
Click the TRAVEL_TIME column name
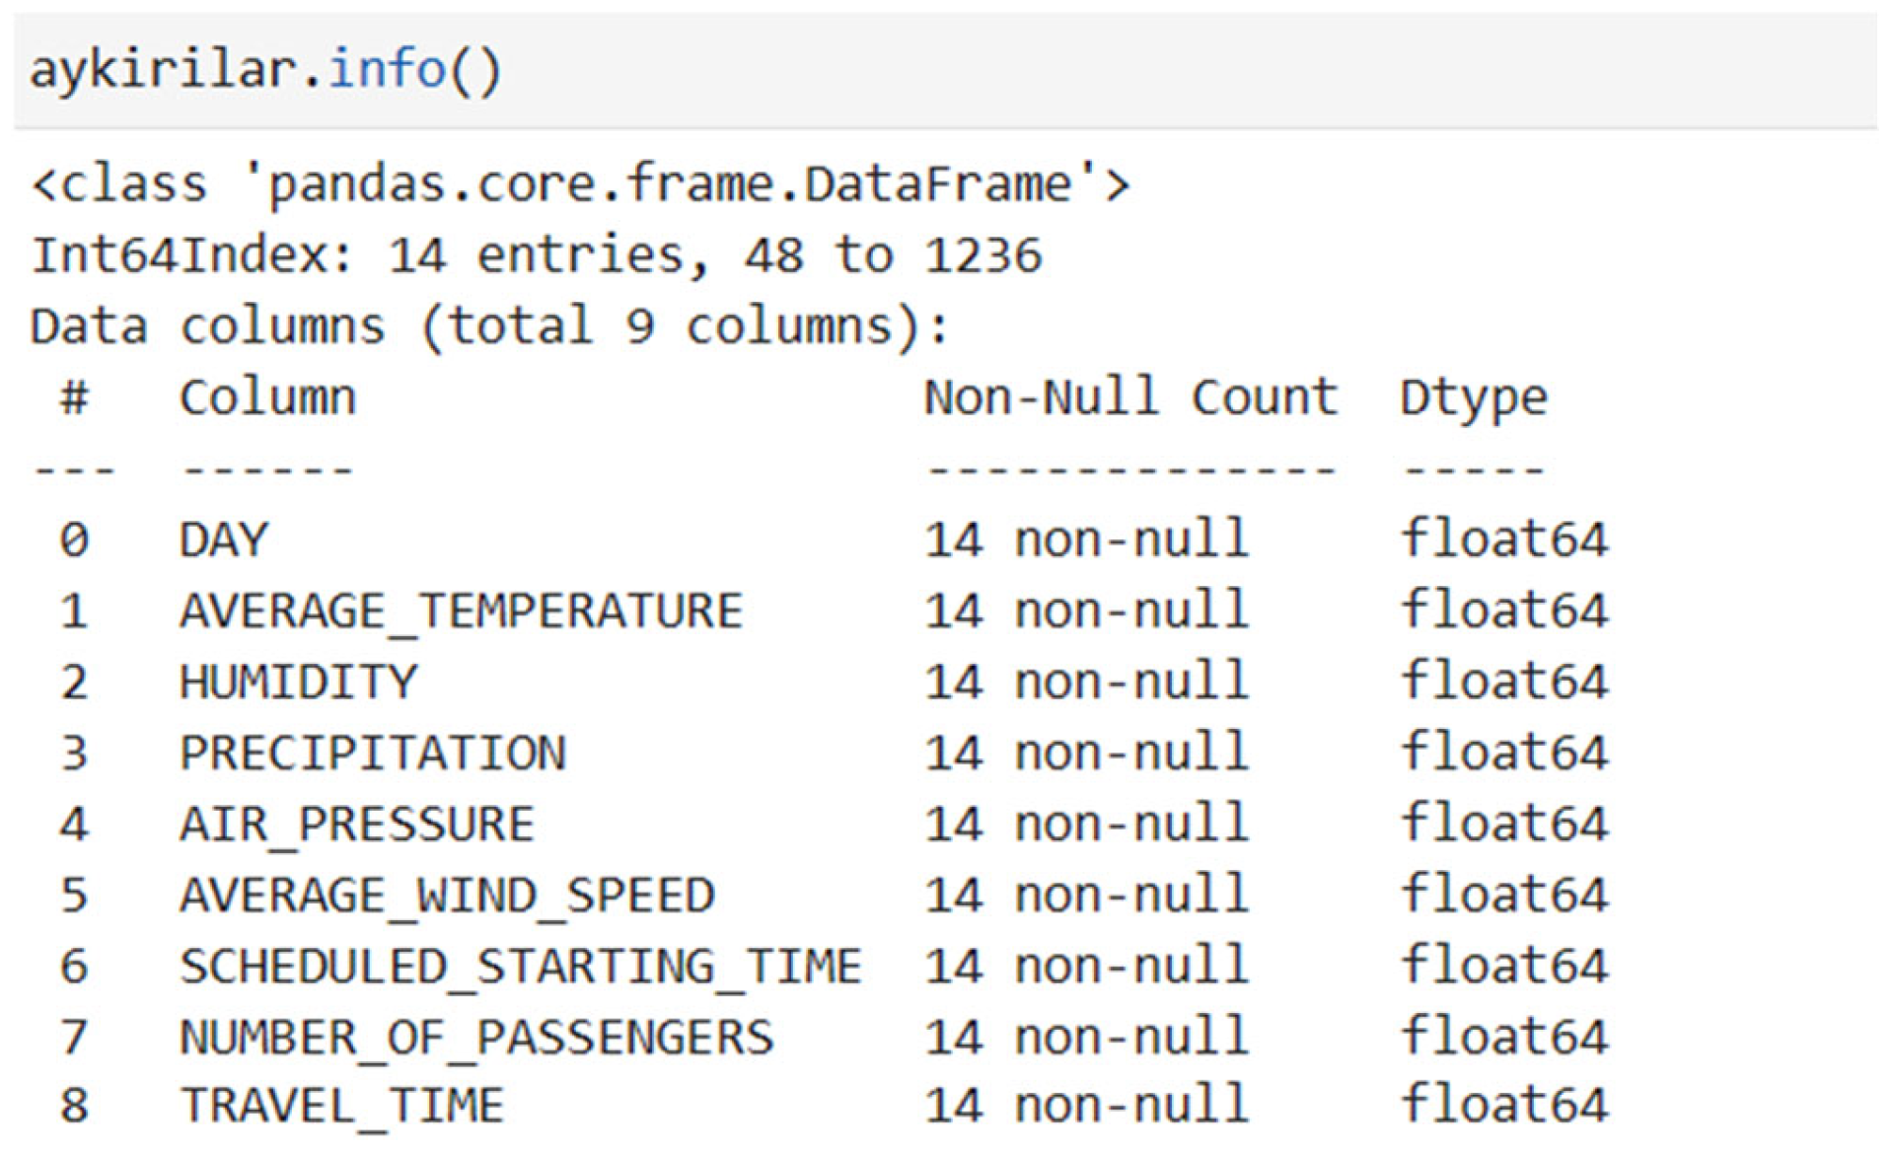[x=342, y=1105]
